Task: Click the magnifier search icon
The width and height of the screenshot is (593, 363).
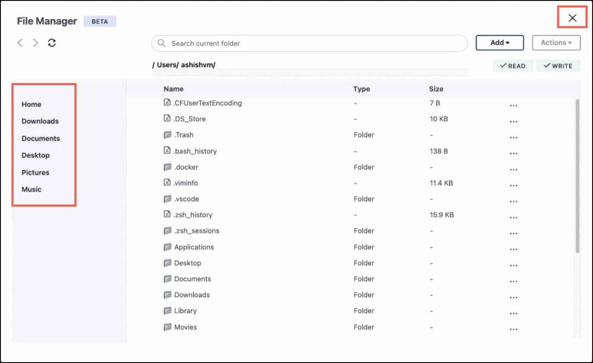Action: pos(162,43)
